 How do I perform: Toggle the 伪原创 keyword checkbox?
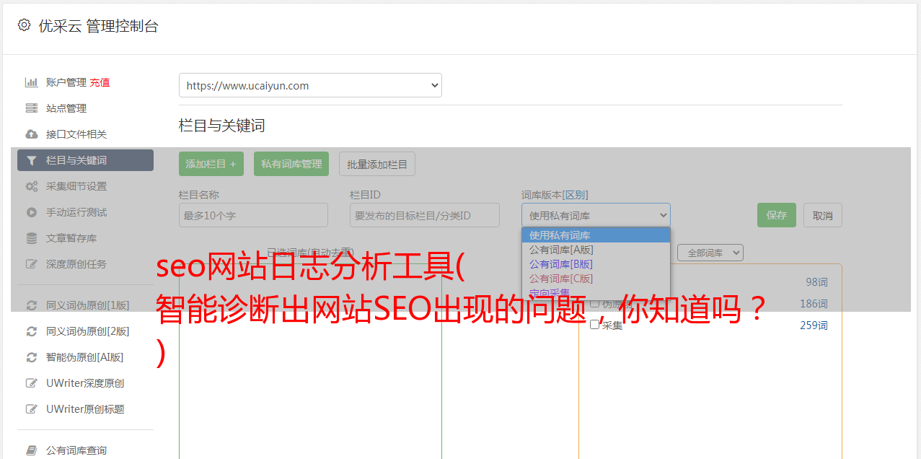click(x=595, y=304)
